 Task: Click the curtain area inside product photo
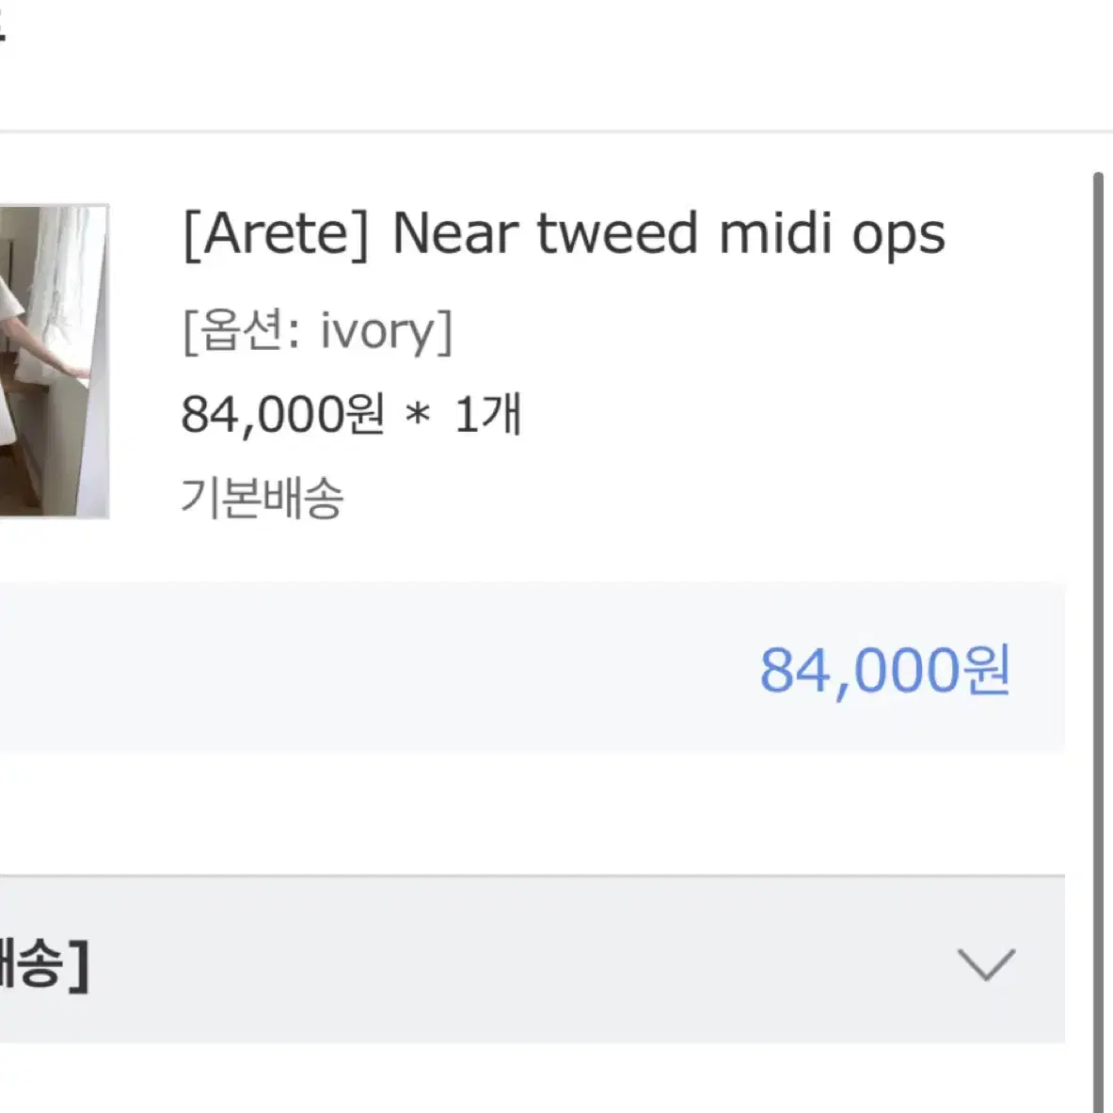tap(64, 284)
